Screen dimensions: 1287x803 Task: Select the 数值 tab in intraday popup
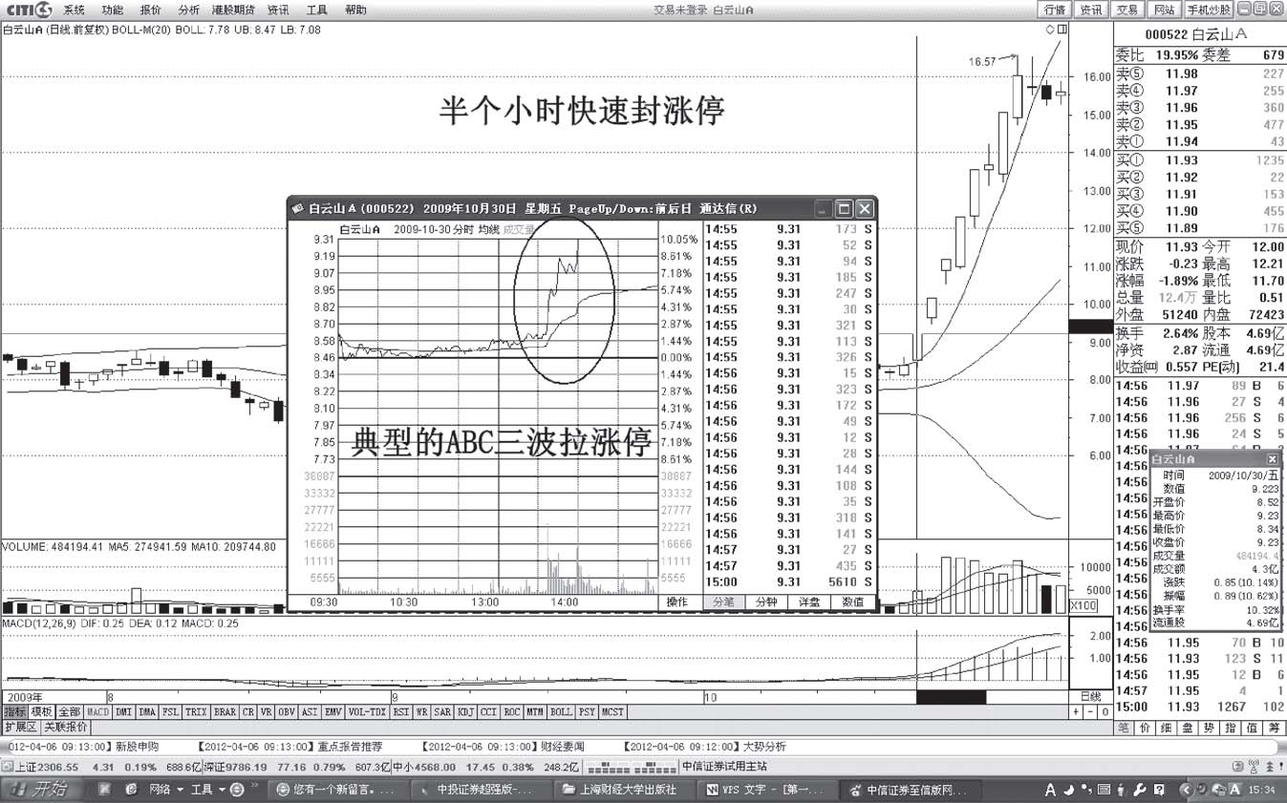[x=853, y=602]
